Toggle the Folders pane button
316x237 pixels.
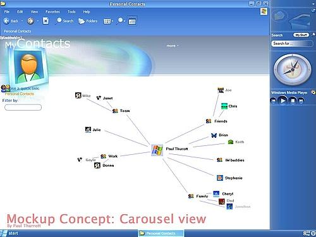88,21
